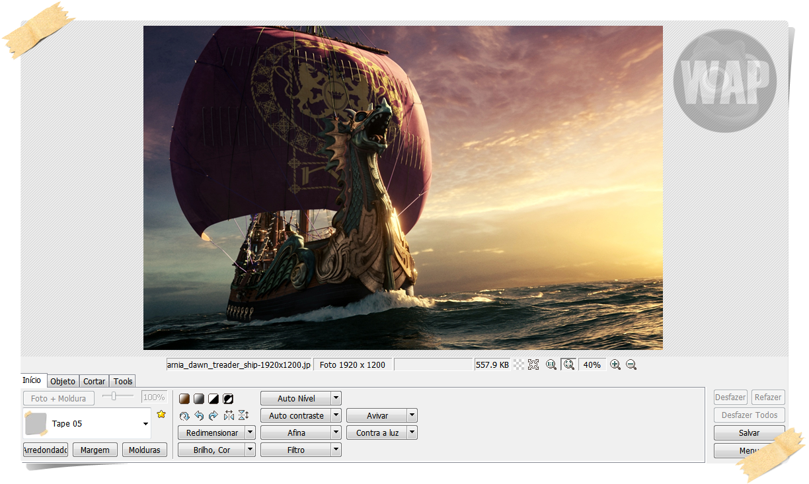The height and width of the screenshot is (484, 809).
Task: Click the full screen view icon
Action: tap(534, 364)
